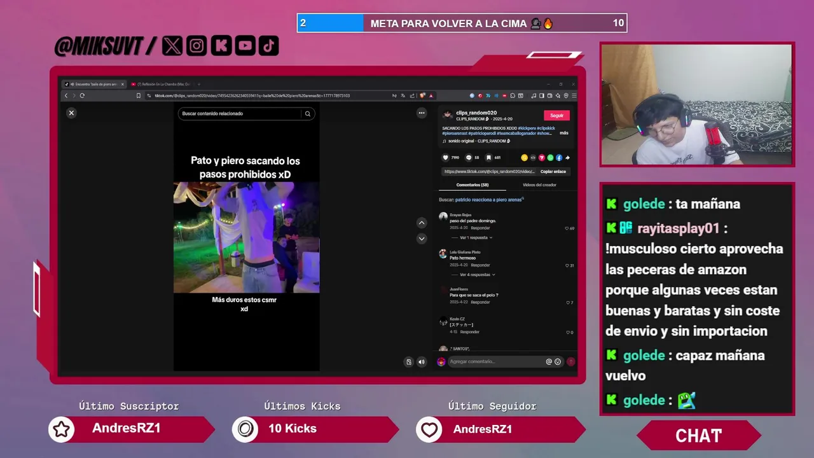
Task: Click the clips_random020 avatar
Action: [448, 114]
